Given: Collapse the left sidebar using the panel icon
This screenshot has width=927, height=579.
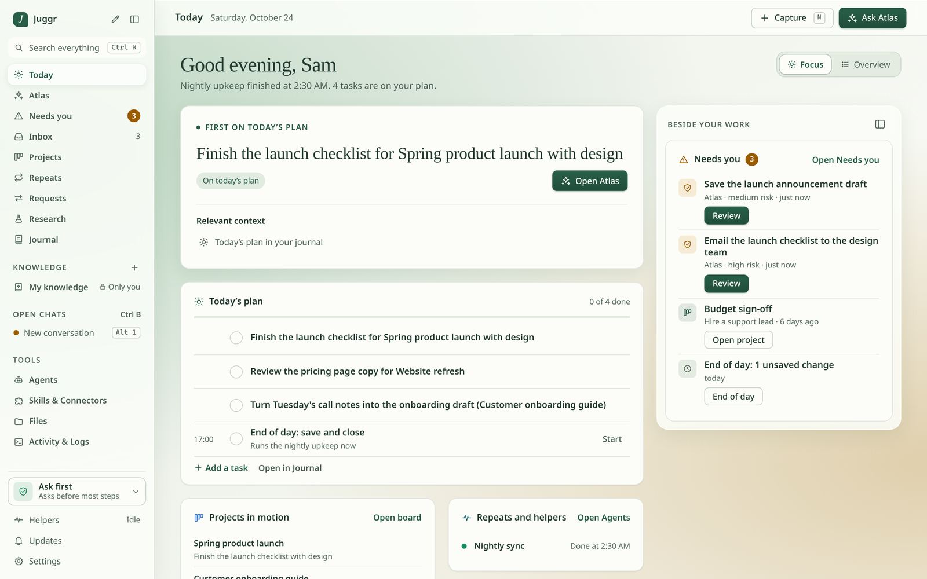Looking at the screenshot, I should click(x=134, y=19).
